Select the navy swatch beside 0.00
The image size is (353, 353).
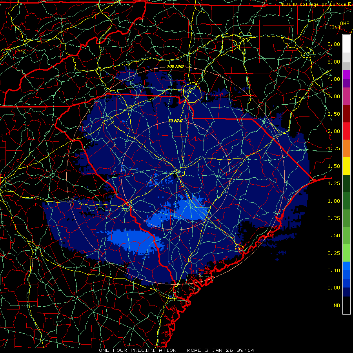tap(346, 292)
